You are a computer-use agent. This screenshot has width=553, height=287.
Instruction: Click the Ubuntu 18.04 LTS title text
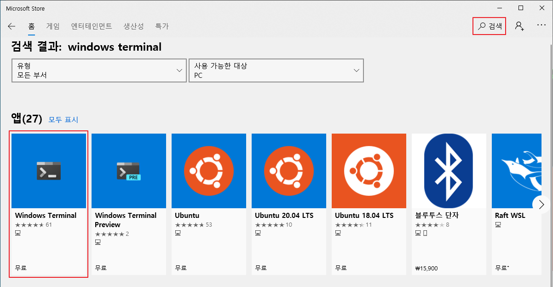364,215
